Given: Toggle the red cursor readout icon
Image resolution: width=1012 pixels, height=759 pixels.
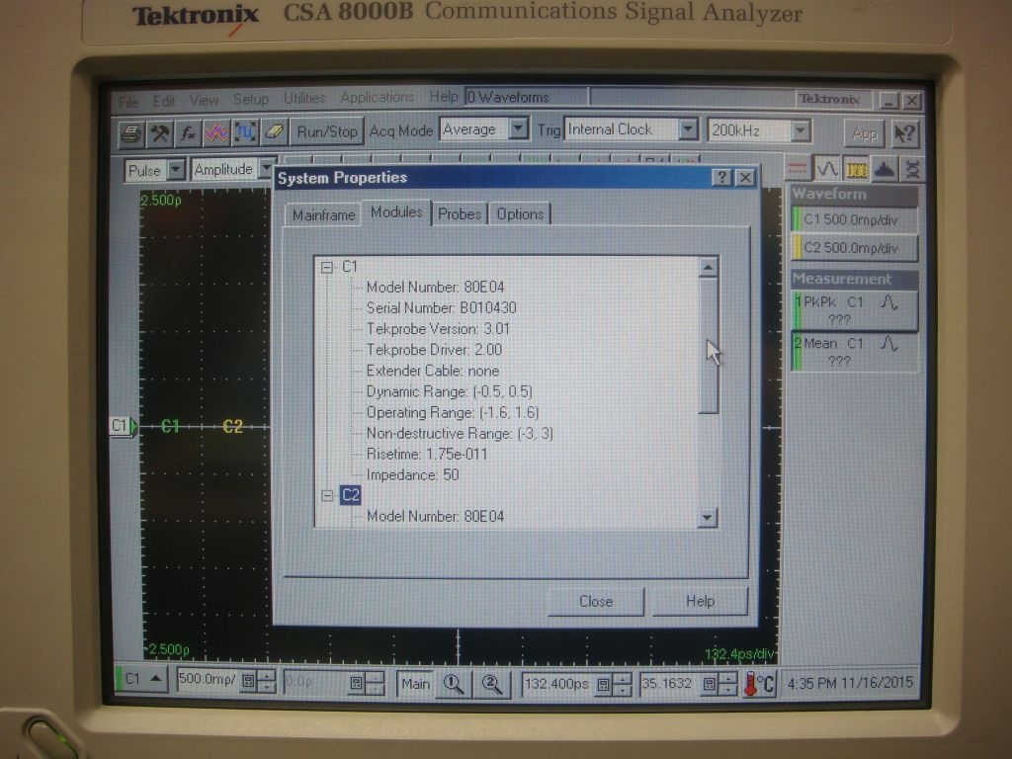Looking at the screenshot, I should pos(798,170).
